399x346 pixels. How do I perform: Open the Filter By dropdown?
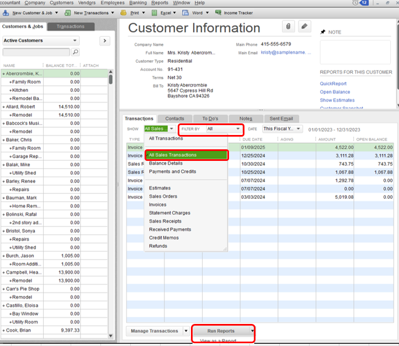click(x=224, y=128)
